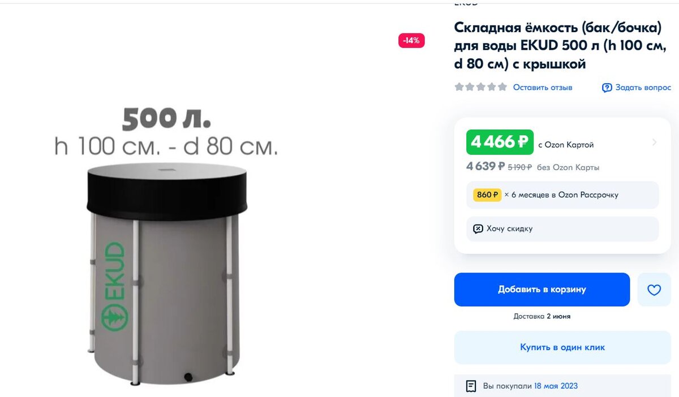Viewport: 679px width, 397px height.
Task: Click the percent speech-bubble icon in "Хочу скидку"
Action: 478,228
